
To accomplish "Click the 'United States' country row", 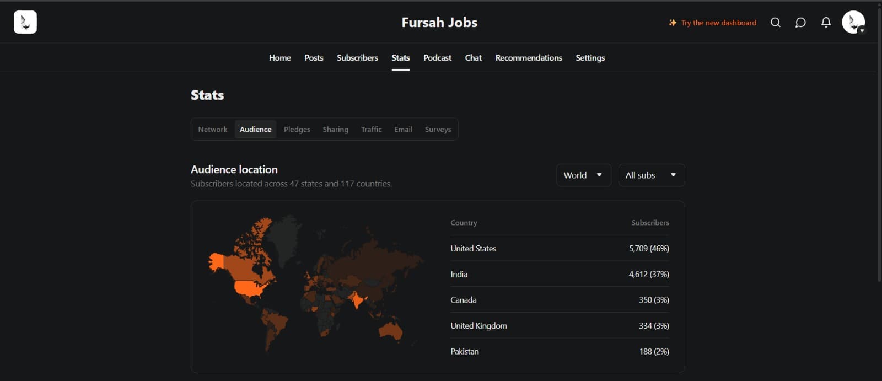I will click(560, 248).
